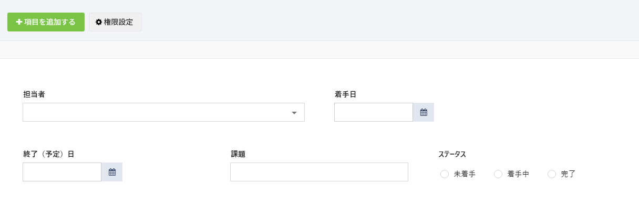639x216 pixels.
Task: Open 権限設定 permission settings
Action: [x=115, y=23]
